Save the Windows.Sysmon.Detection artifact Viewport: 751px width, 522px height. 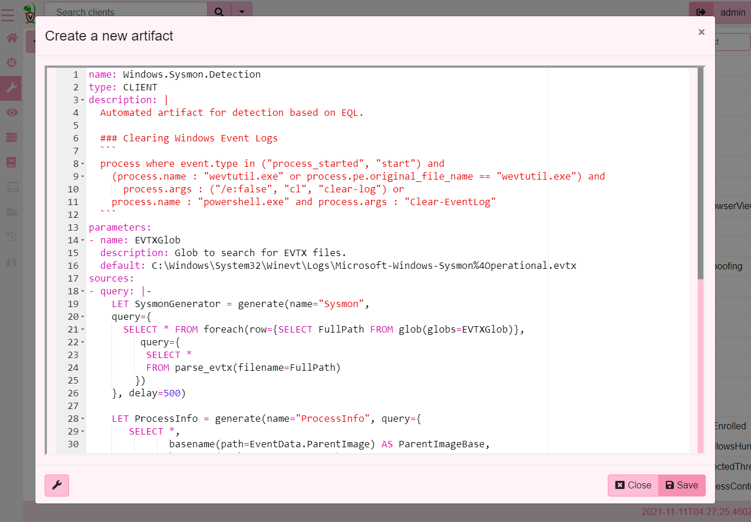[x=681, y=486]
